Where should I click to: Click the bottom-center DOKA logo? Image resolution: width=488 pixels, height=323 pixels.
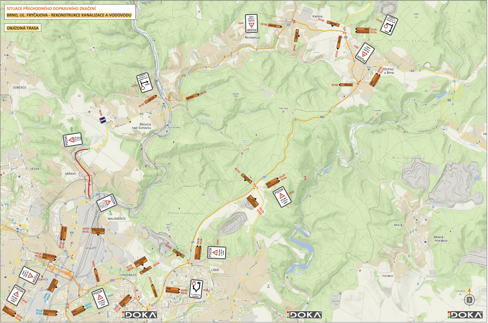tap(304, 315)
